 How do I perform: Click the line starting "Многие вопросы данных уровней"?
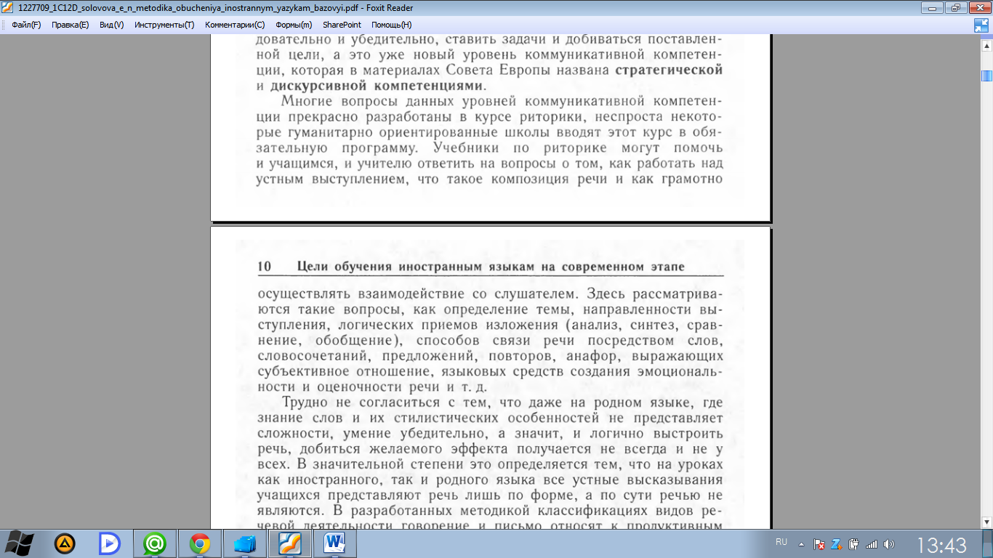tap(502, 101)
